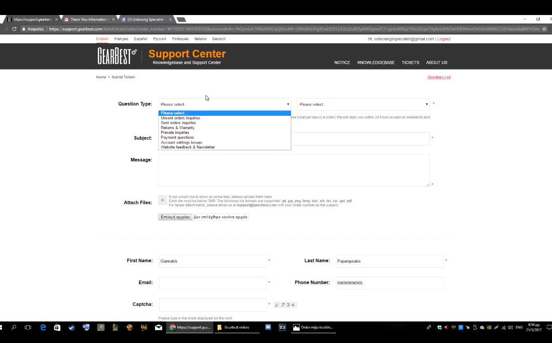Open Windows Store from the taskbar
Screen dimensions: 552x343
point(57,328)
